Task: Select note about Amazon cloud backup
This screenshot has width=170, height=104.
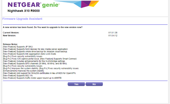Action: click(35, 51)
